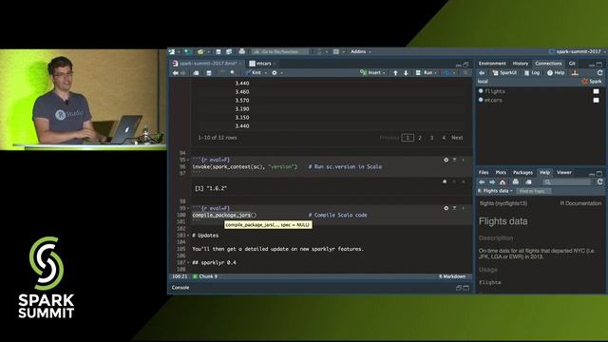Image resolution: width=608 pixels, height=342 pixels.
Task: Open the Insert chunk dropdown
Action: [x=372, y=73]
